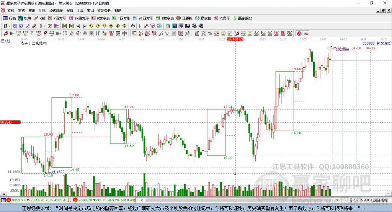
Task: Open the 六角形 hexagon tool
Action: tap(222, 18)
